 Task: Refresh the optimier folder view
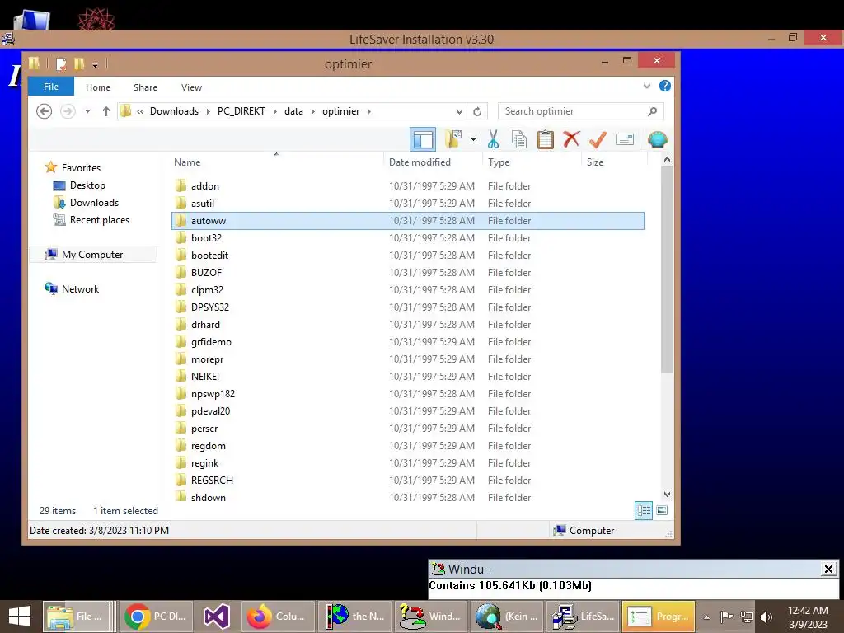[477, 111]
